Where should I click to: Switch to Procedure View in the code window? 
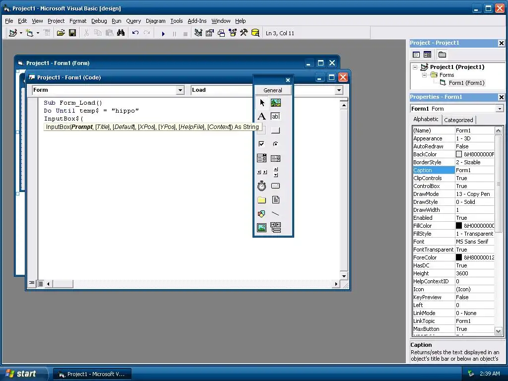tap(31, 283)
